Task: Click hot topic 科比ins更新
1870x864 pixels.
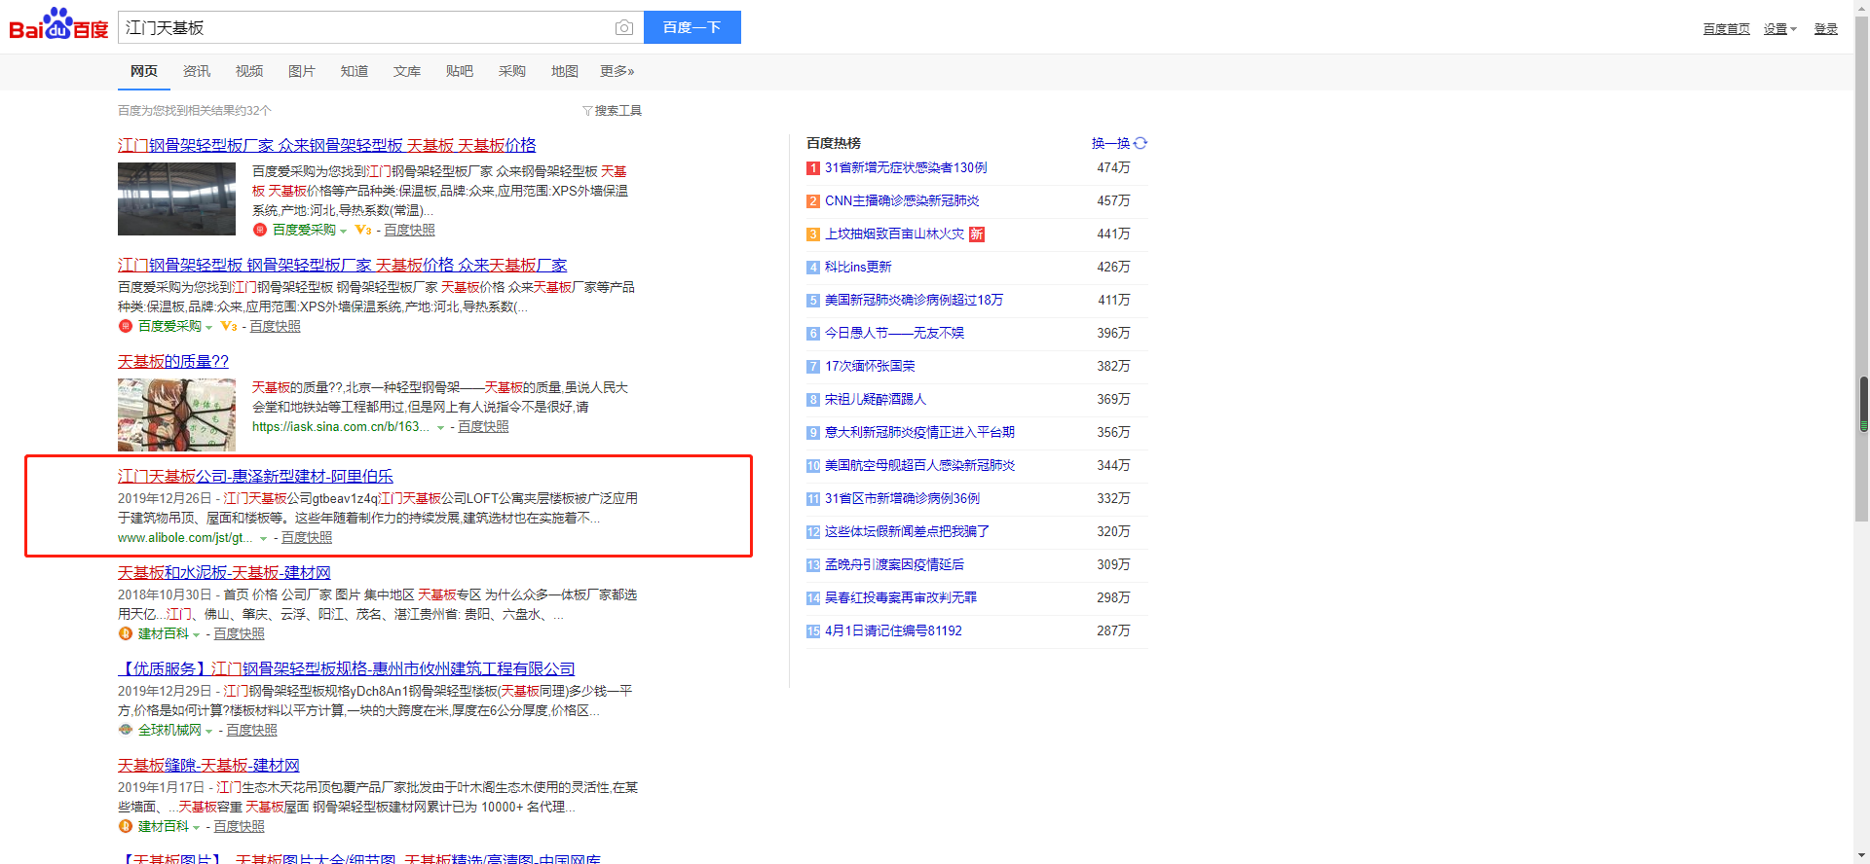Action: 858,268
